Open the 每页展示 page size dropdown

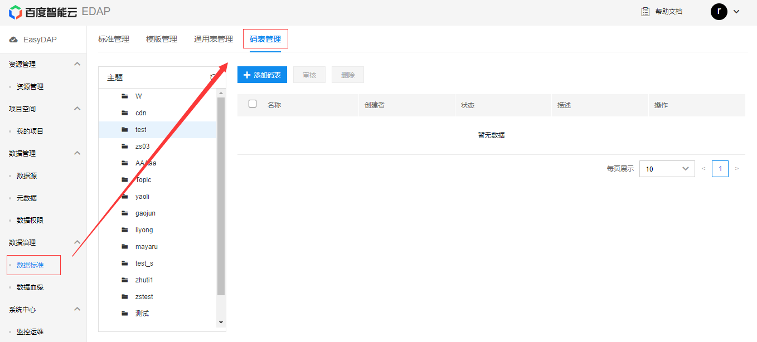click(x=667, y=169)
